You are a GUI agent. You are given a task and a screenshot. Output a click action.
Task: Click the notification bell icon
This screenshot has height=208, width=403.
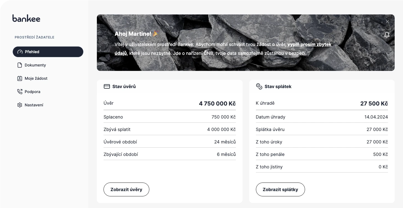[x=387, y=35]
